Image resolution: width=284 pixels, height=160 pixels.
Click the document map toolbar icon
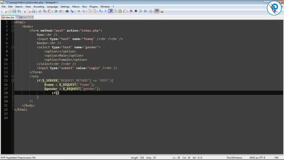(x=120, y=11)
